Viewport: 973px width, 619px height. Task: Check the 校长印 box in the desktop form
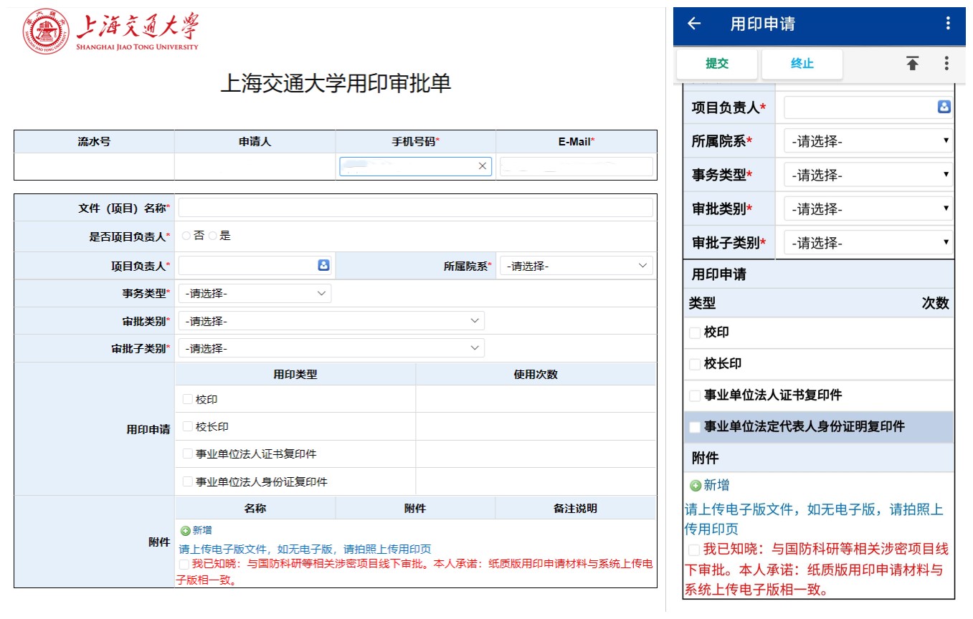click(188, 426)
